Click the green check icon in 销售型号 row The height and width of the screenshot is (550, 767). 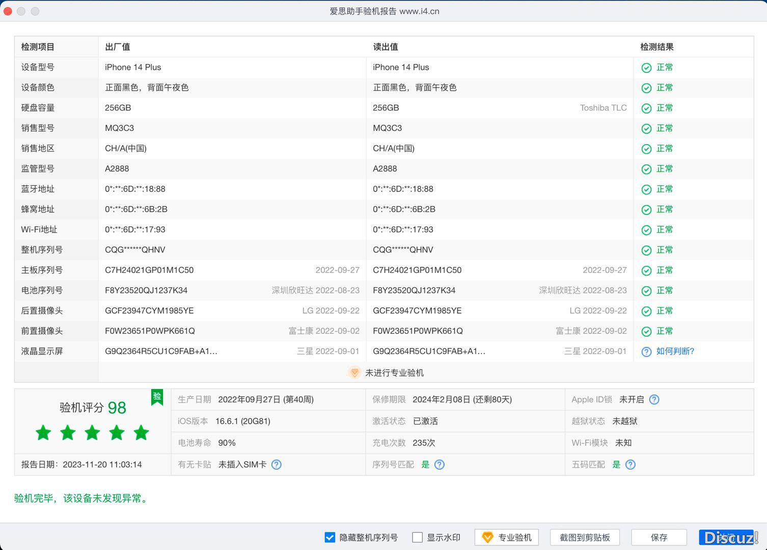click(x=646, y=129)
